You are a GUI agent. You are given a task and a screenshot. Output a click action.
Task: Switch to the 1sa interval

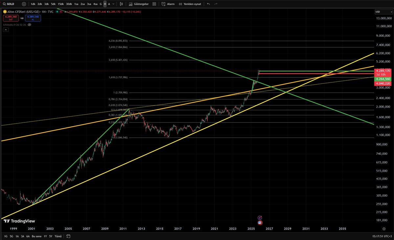(76, 4)
